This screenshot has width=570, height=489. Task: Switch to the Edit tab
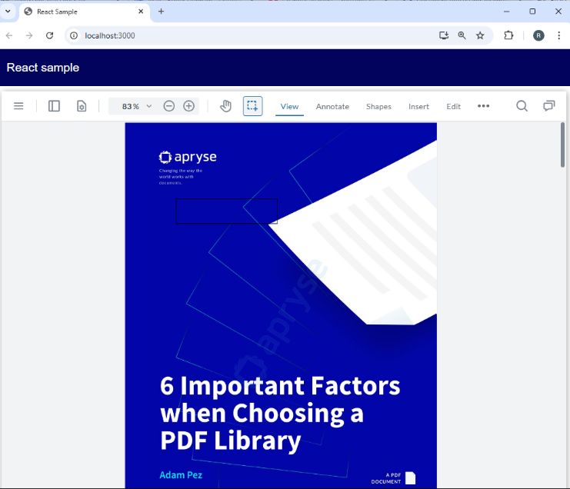453,106
